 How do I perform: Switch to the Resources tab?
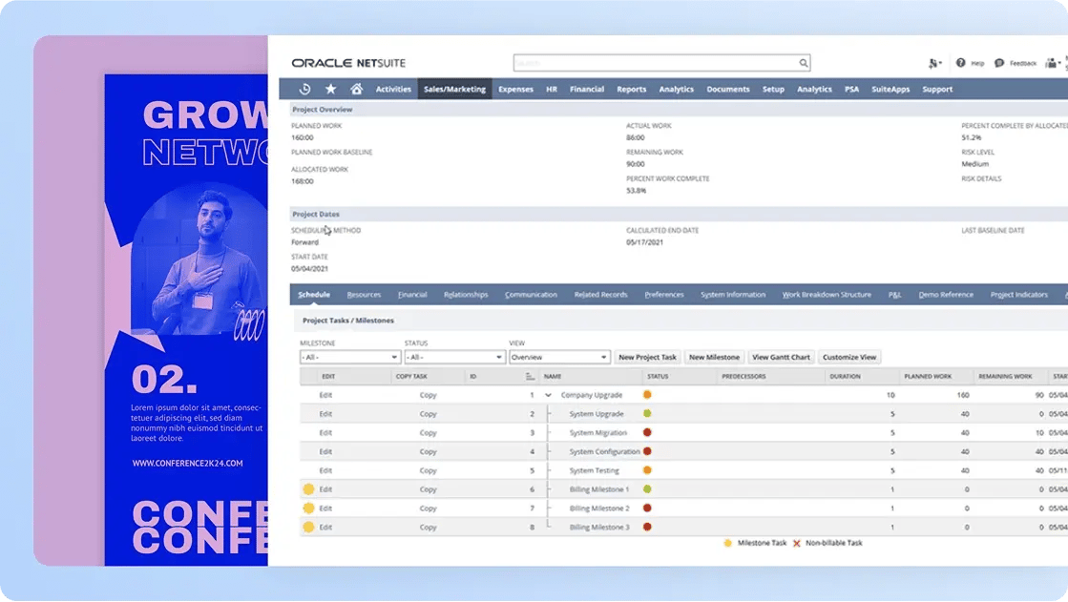[x=364, y=295]
